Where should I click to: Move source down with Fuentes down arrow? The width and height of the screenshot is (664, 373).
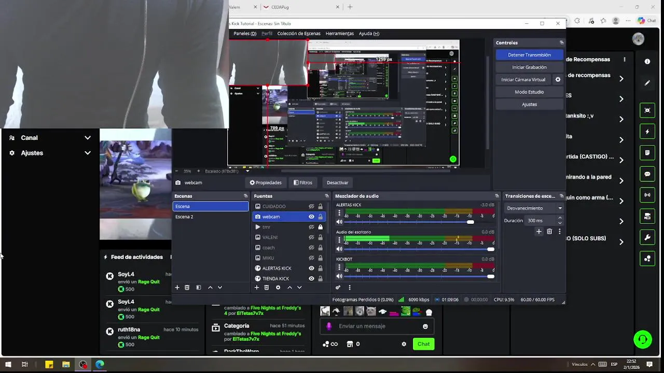point(299,288)
